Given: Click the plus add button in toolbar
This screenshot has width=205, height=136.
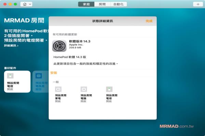Looking at the screenshot, I should coord(198,4).
